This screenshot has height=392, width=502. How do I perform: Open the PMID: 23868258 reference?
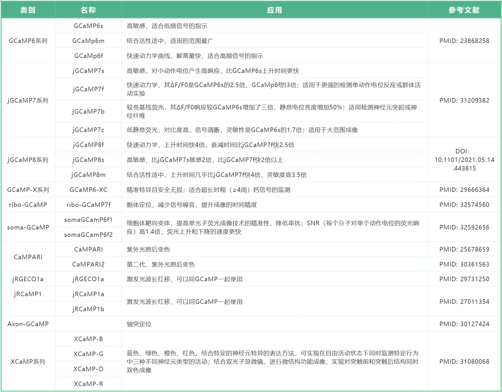tap(464, 41)
